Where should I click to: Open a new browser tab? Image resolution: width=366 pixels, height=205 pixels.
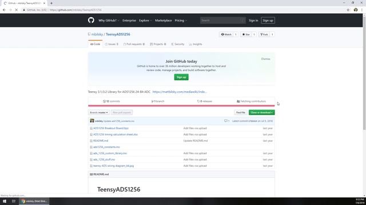coord(51,3)
